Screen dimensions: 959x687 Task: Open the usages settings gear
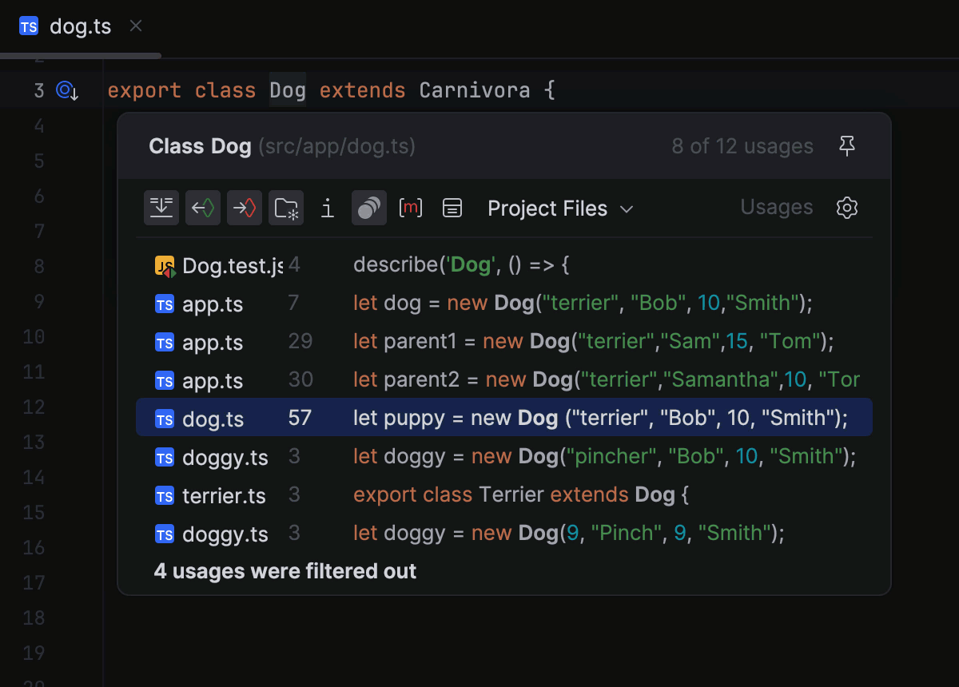[x=846, y=208]
